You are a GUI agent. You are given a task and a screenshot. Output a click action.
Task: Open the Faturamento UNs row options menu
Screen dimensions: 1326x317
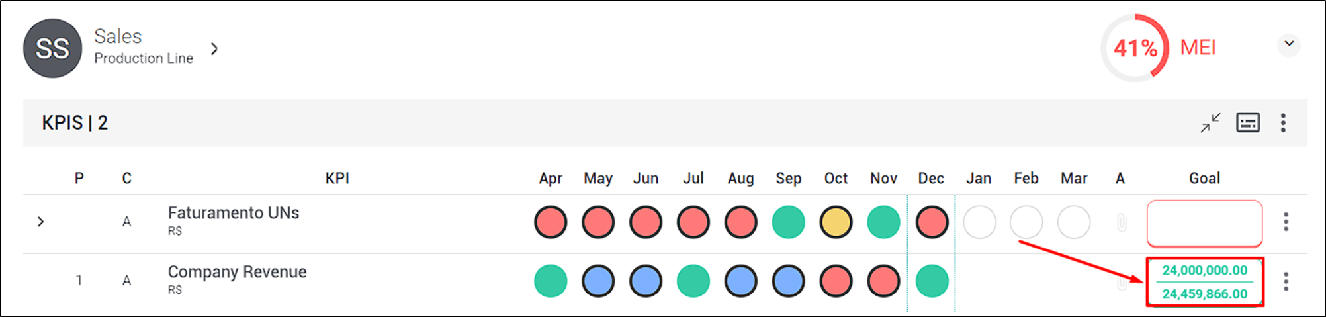tap(1286, 222)
